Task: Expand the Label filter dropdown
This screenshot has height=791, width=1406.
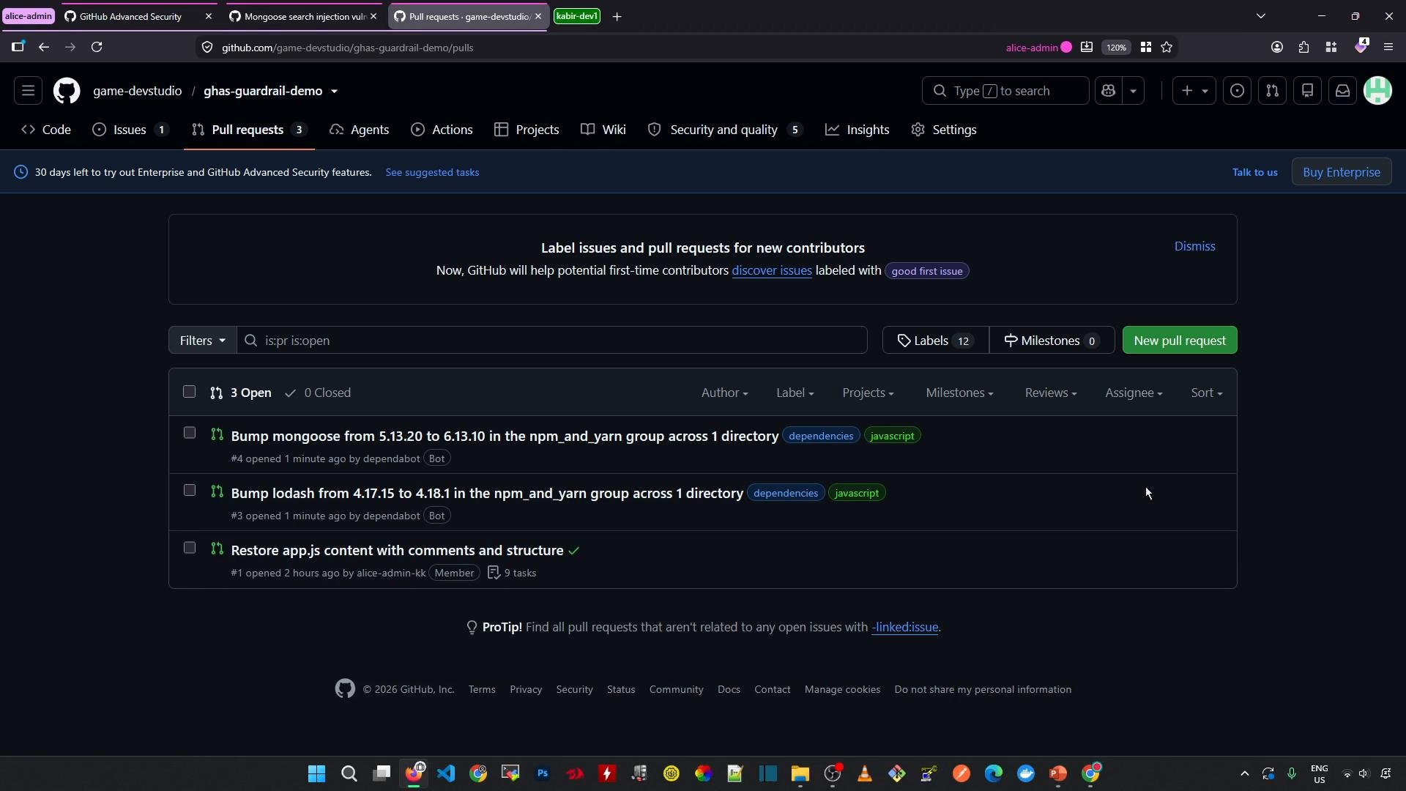Action: [795, 393]
